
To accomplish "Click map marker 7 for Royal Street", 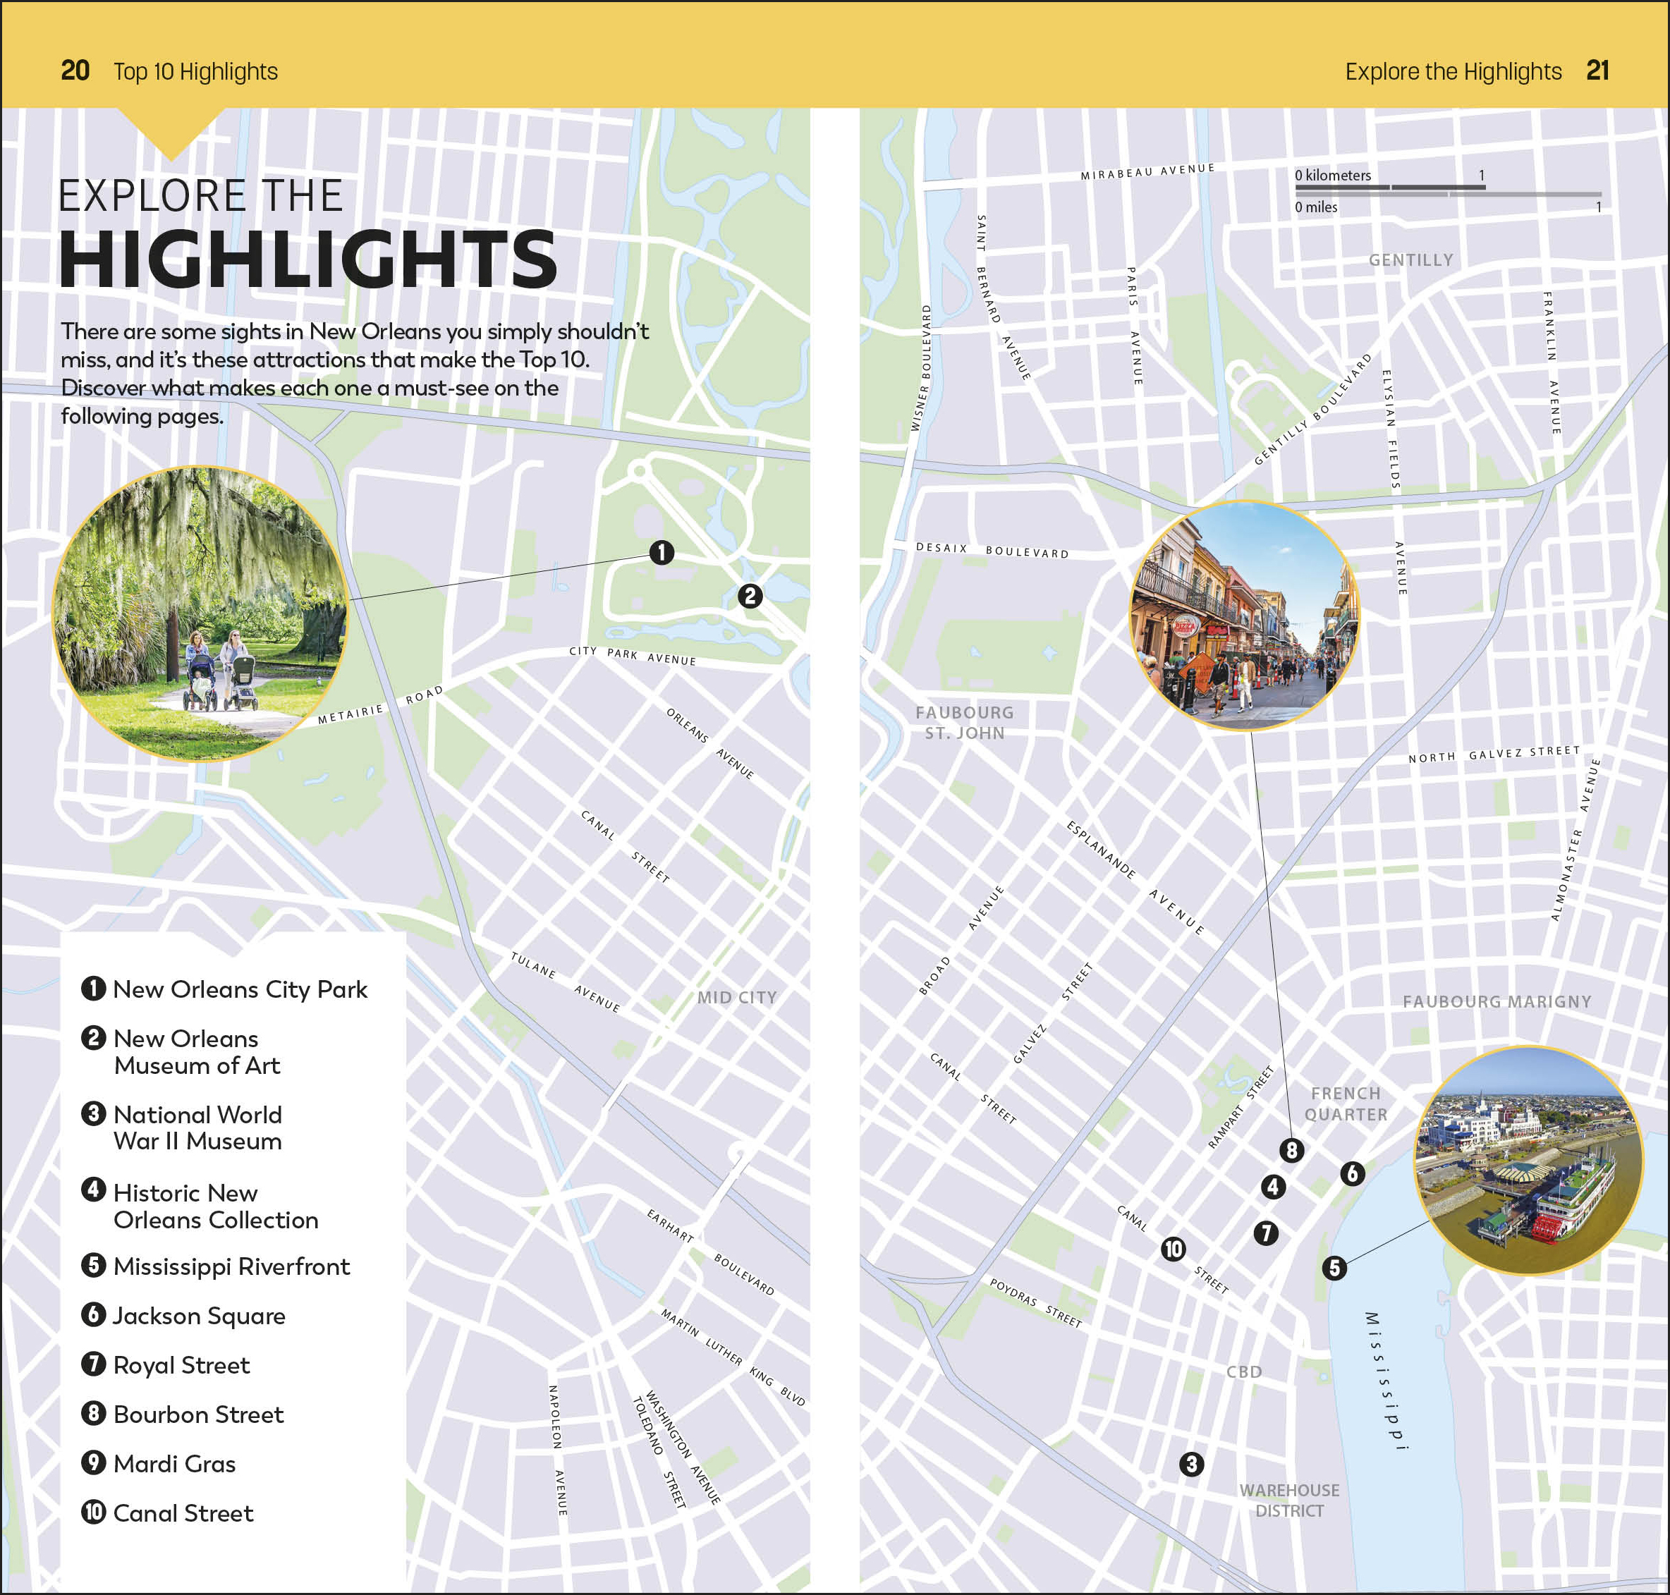I will pos(1266,1233).
